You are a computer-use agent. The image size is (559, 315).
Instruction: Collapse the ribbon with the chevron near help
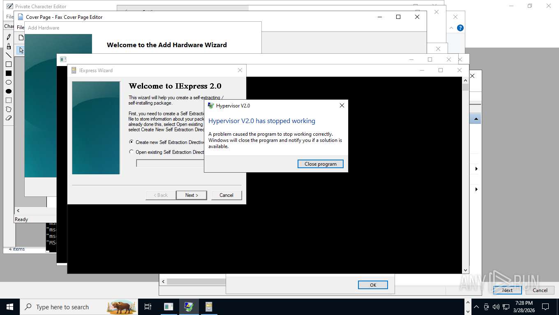click(451, 28)
